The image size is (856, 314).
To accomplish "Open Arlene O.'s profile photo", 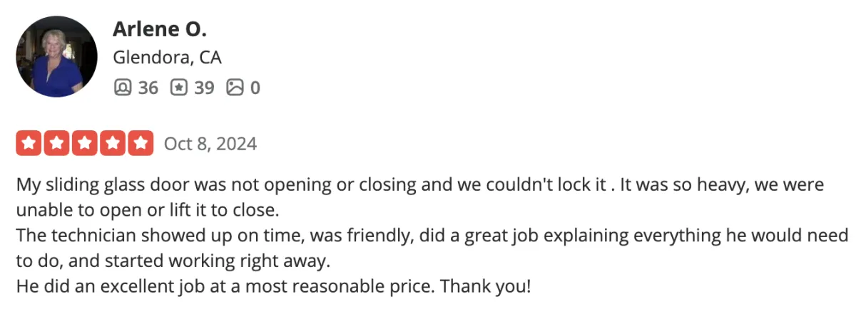I will [x=56, y=56].
